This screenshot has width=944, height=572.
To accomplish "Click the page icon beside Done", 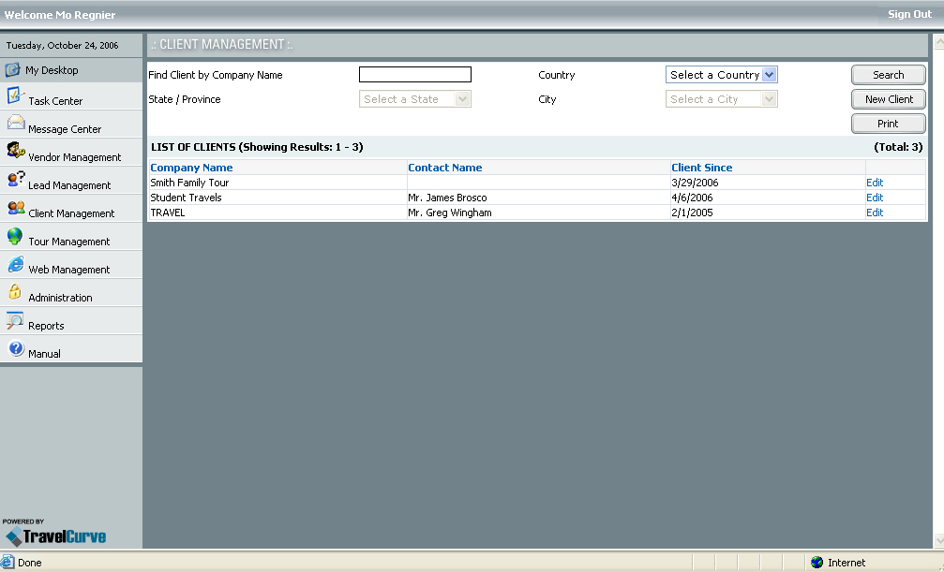I will pos(7,563).
